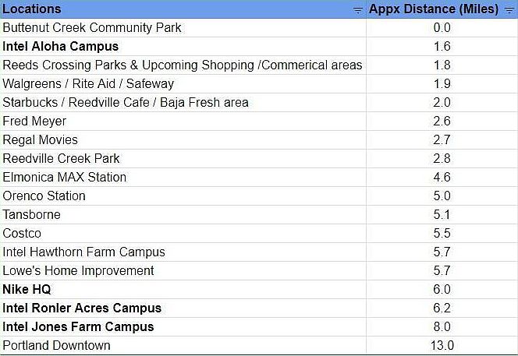The image size is (518, 356).
Task: Select the Fred Meyer cell
Action: (x=34, y=121)
